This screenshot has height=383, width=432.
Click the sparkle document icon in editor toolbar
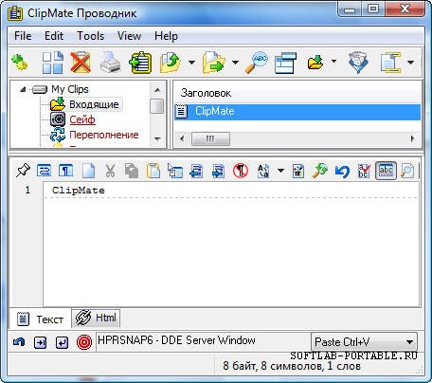point(297,171)
